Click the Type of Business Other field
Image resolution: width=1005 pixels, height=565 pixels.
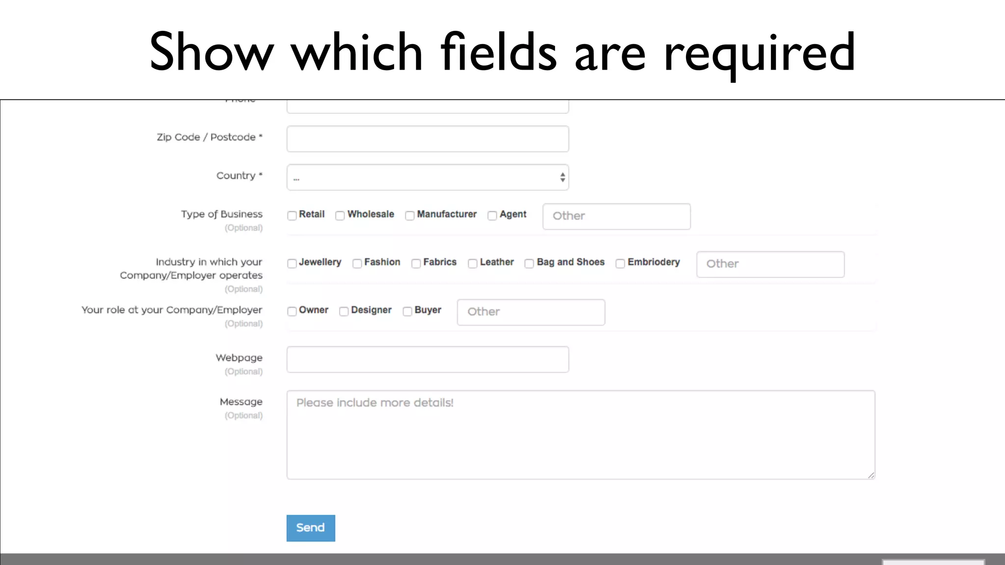(x=616, y=216)
